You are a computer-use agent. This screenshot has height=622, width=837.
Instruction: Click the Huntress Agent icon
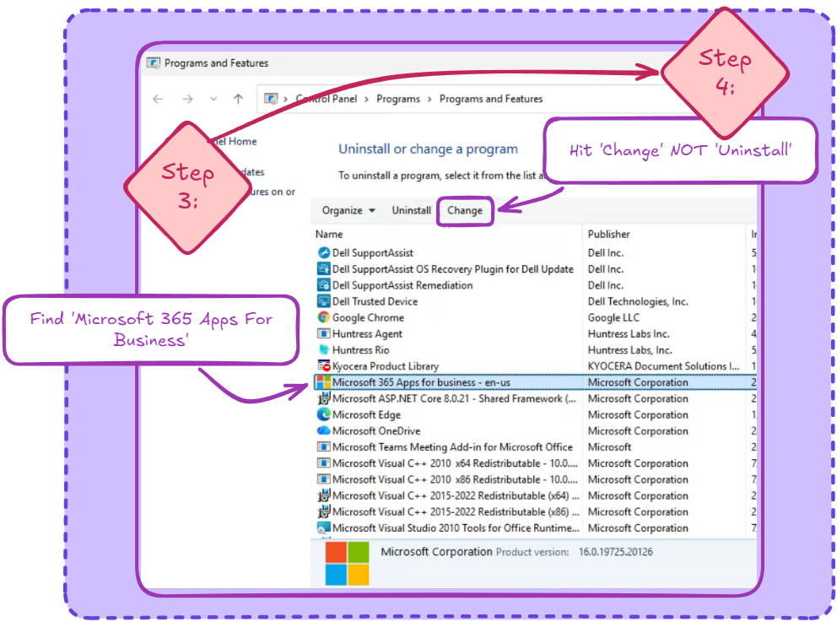[x=323, y=333]
